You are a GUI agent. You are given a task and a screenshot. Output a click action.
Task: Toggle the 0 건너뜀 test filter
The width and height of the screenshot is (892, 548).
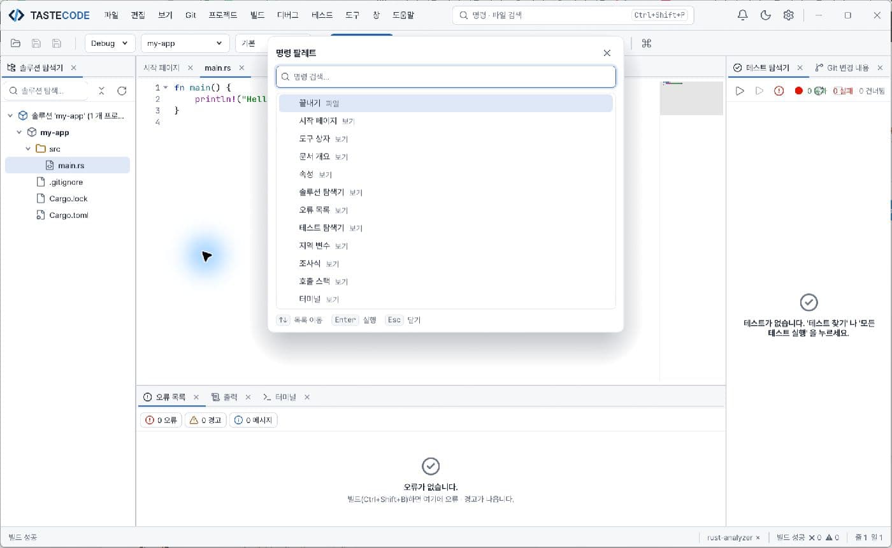[x=872, y=91]
